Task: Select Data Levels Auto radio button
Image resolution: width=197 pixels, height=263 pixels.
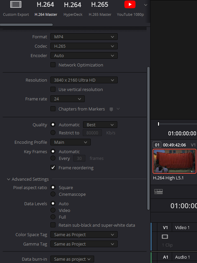Action: 53,204
